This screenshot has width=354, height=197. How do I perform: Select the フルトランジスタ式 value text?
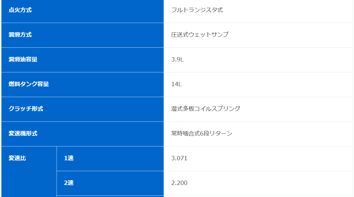pyautogui.click(x=197, y=10)
